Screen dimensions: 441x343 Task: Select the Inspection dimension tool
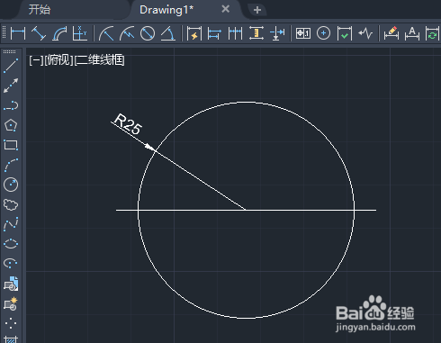pyautogui.click(x=345, y=33)
